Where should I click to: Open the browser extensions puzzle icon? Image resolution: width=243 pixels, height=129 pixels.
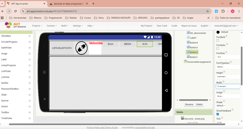(223, 11)
